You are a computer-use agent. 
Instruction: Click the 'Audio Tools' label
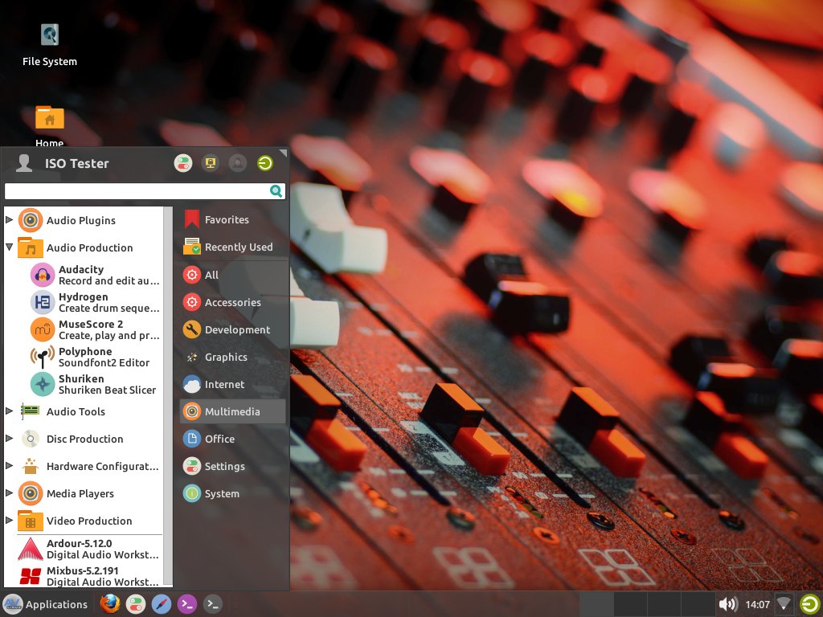(76, 412)
